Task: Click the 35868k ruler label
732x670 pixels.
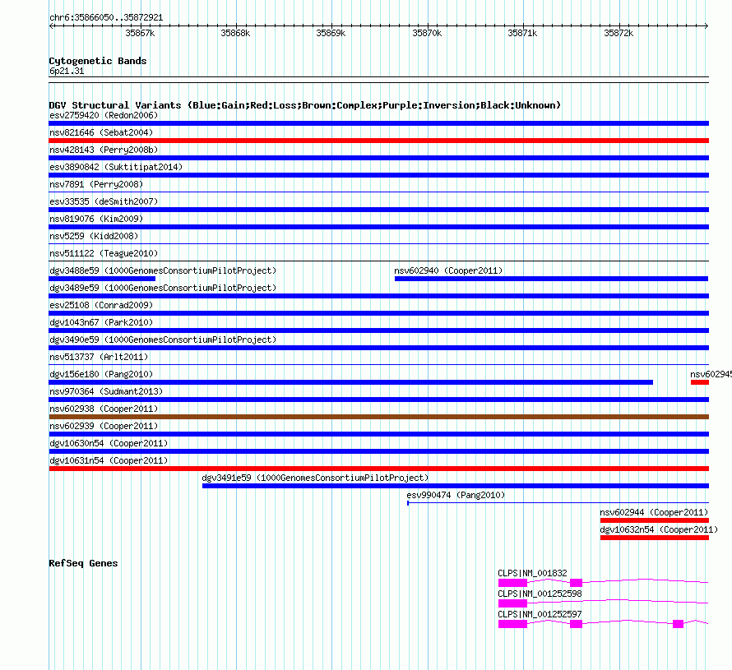Action: (x=235, y=33)
